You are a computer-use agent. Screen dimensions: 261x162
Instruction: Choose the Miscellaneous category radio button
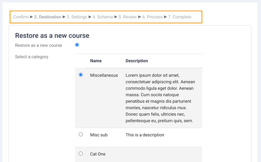pyautogui.click(x=81, y=75)
